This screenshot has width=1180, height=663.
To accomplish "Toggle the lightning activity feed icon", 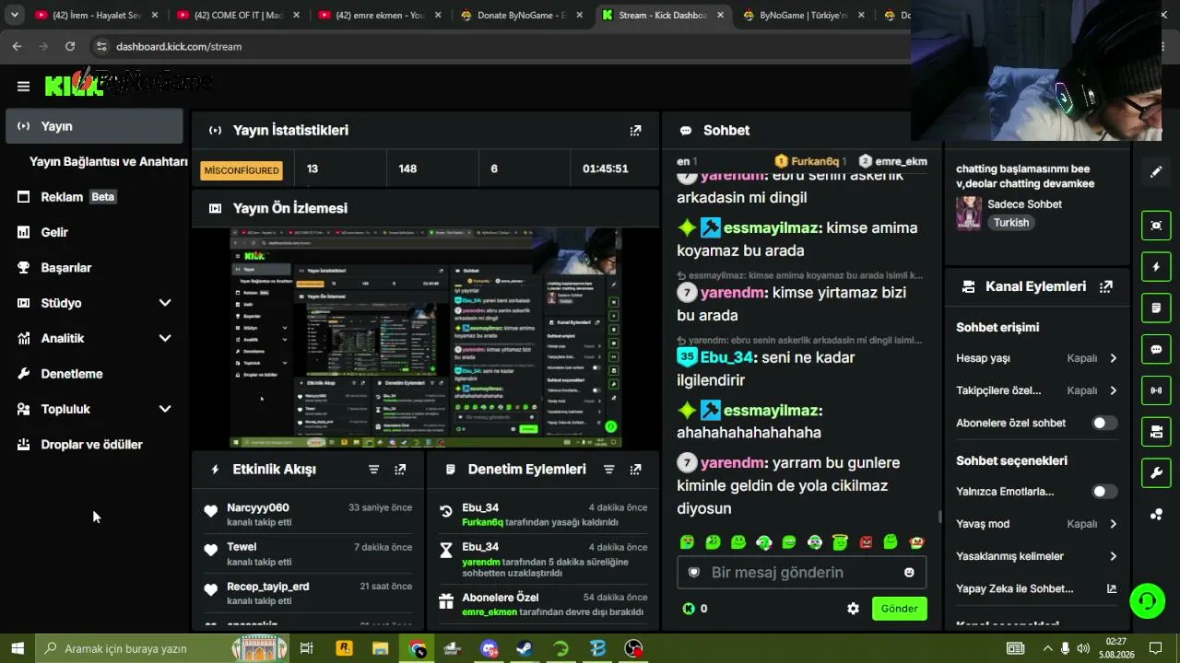I will point(1156,267).
